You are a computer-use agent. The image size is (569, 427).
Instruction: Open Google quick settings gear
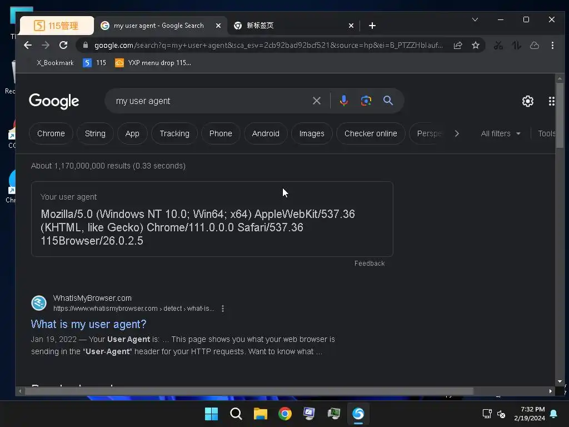(528, 101)
